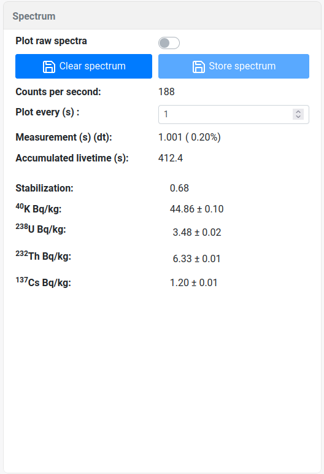This screenshot has width=324, height=474.
Task: Click the Plot every (s) label
Action: pyautogui.click(x=47, y=112)
